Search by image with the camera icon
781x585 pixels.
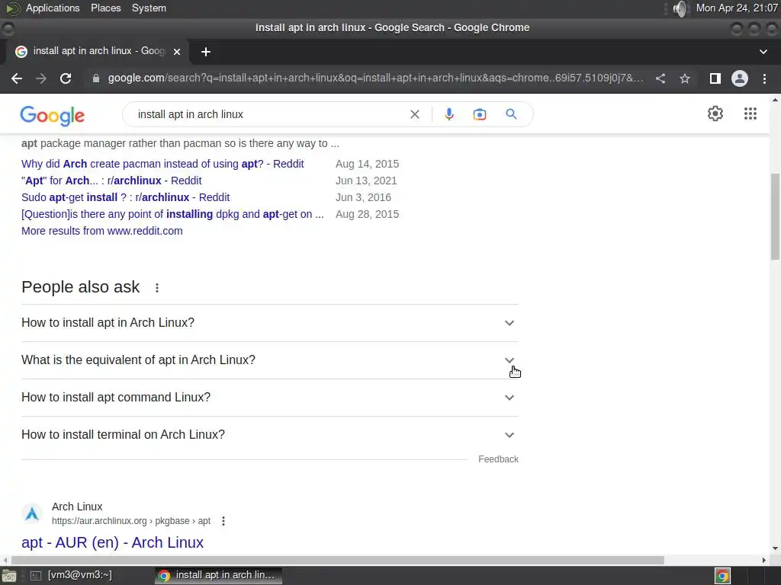[x=479, y=114]
